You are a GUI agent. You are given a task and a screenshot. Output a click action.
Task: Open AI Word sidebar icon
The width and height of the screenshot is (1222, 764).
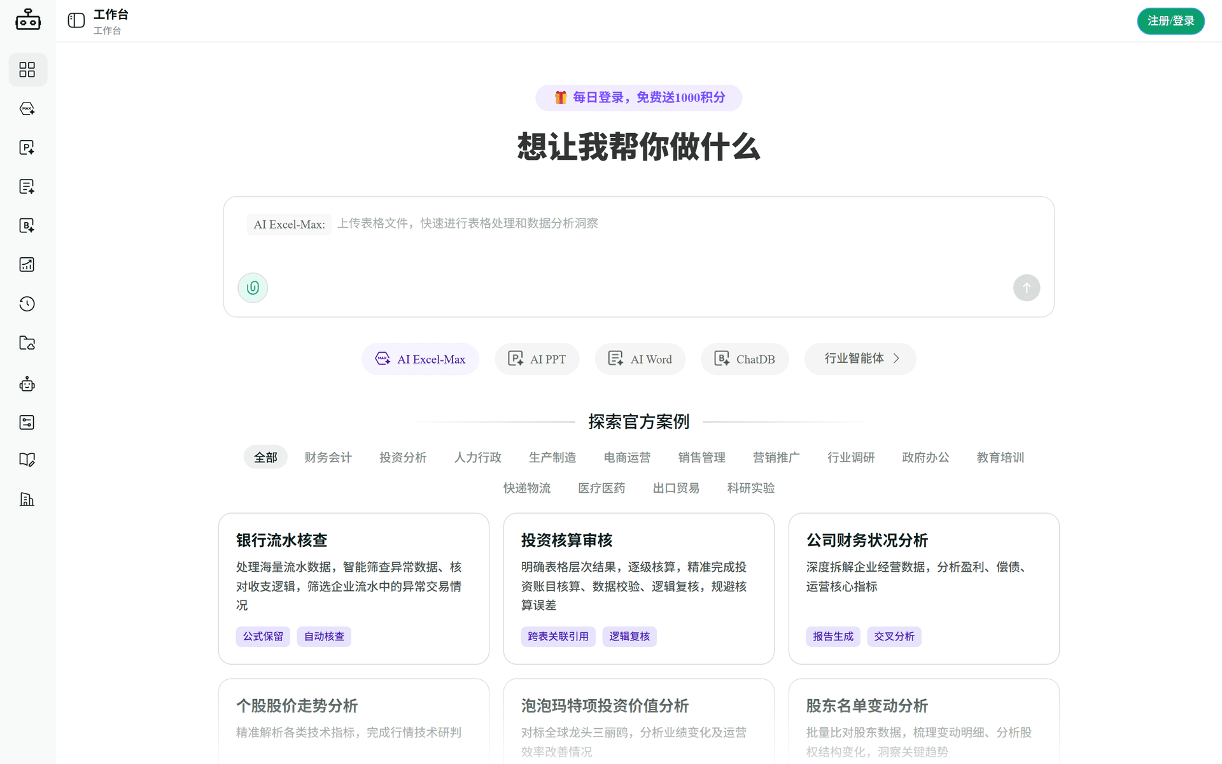tap(27, 187)
